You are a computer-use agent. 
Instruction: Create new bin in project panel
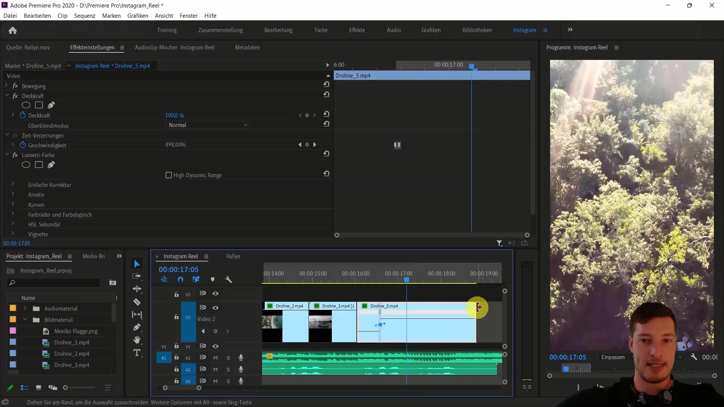click(112, 283)
